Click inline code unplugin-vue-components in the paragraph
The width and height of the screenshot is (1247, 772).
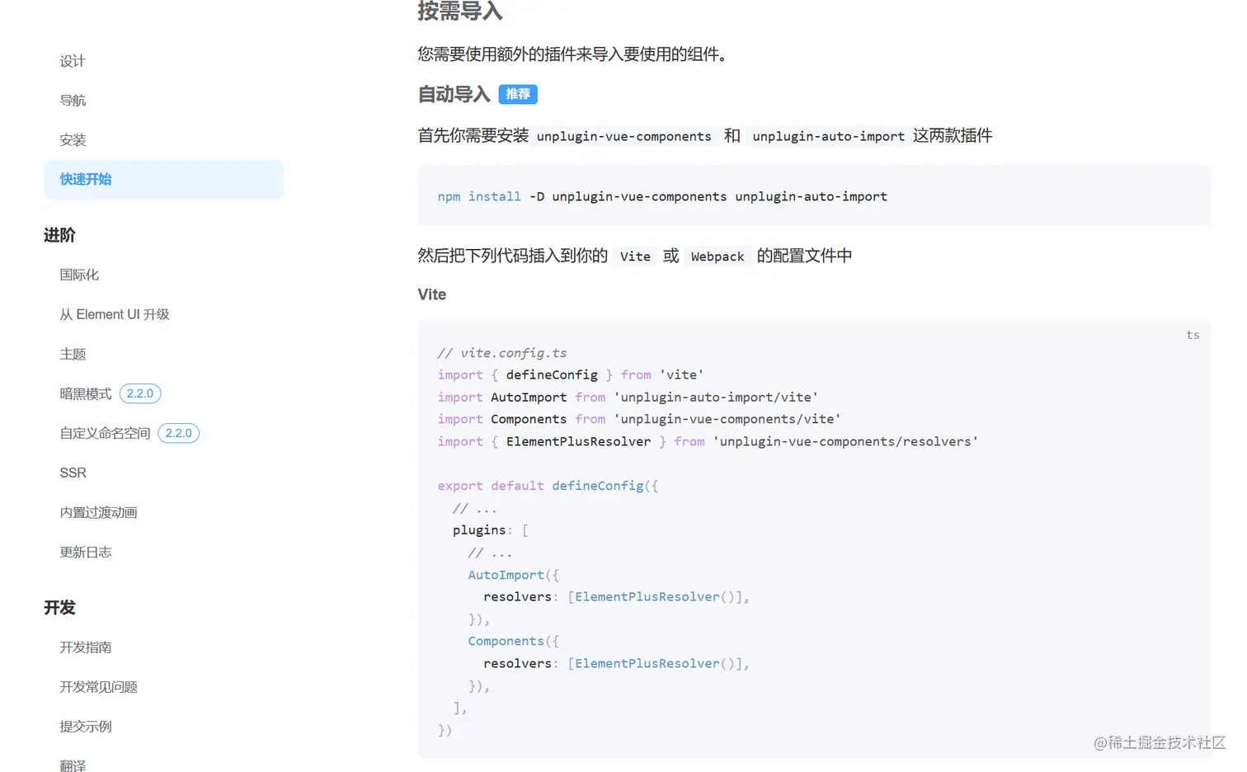624,136
